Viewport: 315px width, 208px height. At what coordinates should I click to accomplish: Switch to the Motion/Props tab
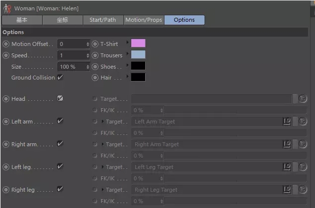point(143,20)
